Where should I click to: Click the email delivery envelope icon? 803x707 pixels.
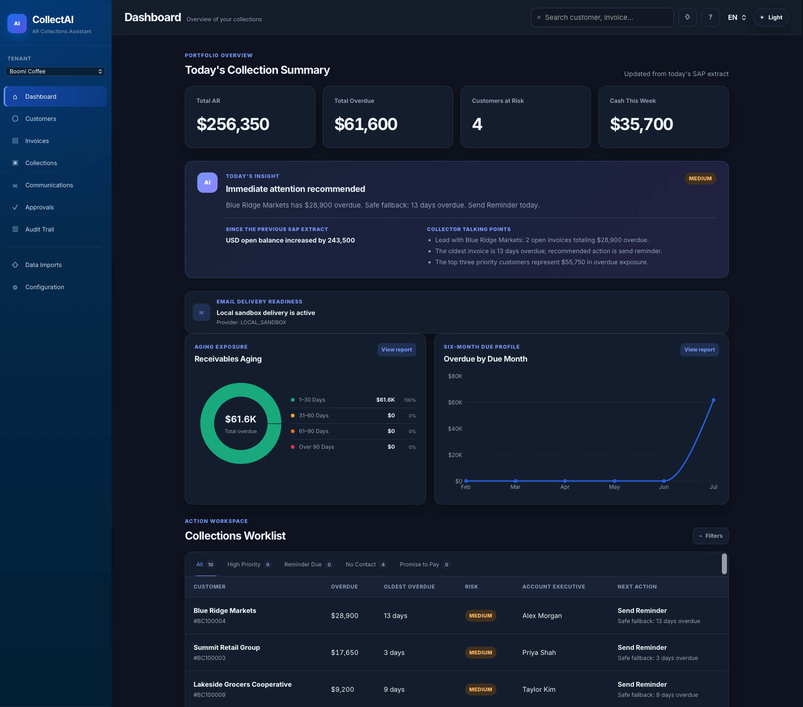point(201,312)
